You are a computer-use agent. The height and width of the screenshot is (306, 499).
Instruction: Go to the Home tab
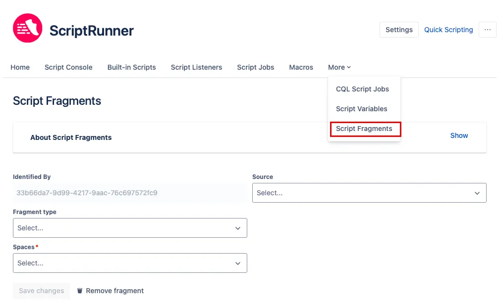tap(20, 67)
